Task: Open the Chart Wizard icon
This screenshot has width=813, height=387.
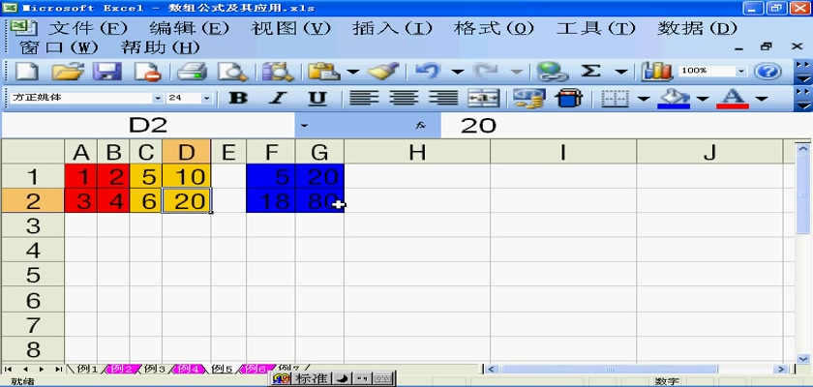Action: (x=657, y=72)
